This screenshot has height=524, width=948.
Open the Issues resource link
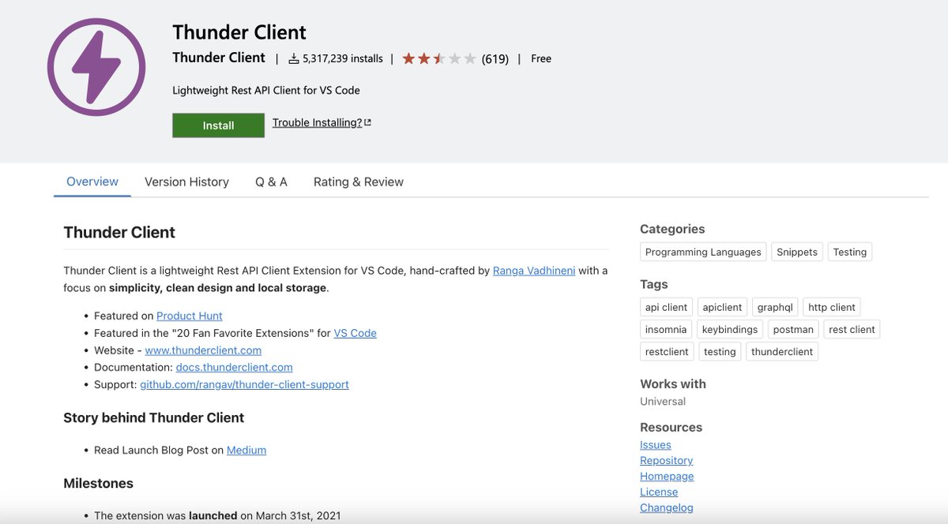click(x=656, y=445)
